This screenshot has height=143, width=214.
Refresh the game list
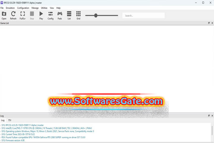[x=13, y=15]
